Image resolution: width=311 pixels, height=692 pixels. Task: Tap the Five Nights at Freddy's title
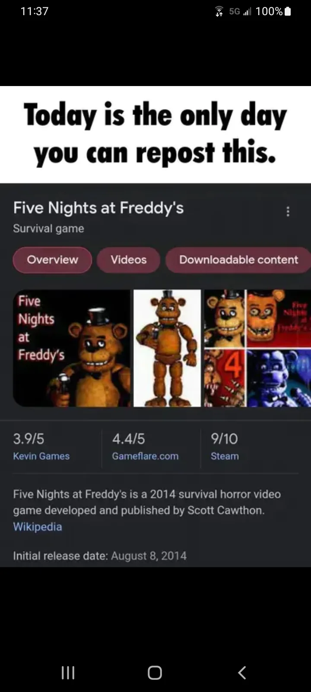click(98, 208)
